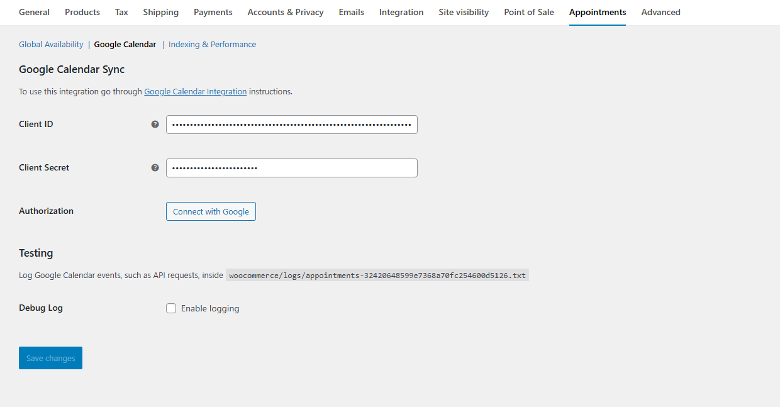Open the Shipping settings tab
This screenshot has height=407, width=780.
[160, 12]
